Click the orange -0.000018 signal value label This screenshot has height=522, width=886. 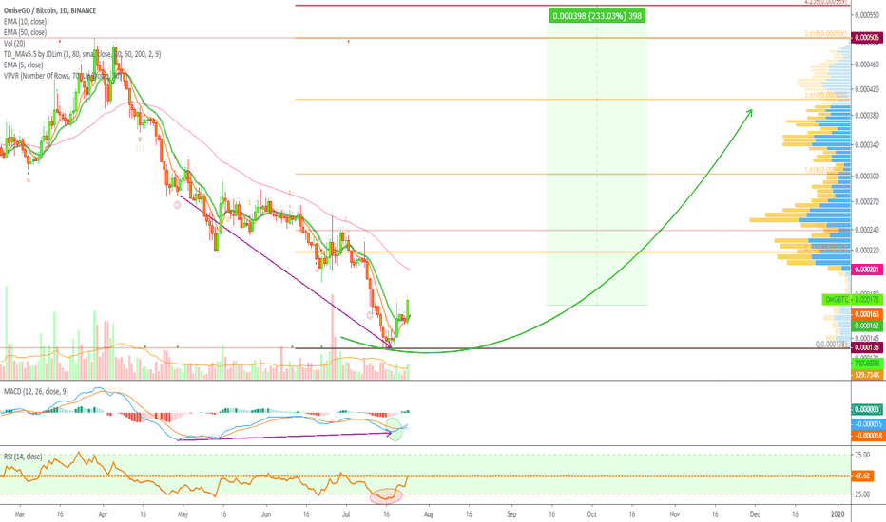[x=867, y=435]
